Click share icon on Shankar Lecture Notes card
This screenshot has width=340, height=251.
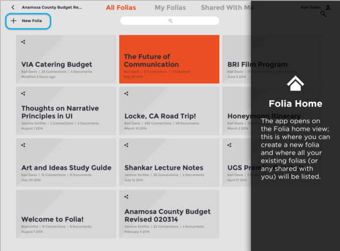(x=126, y=145)
